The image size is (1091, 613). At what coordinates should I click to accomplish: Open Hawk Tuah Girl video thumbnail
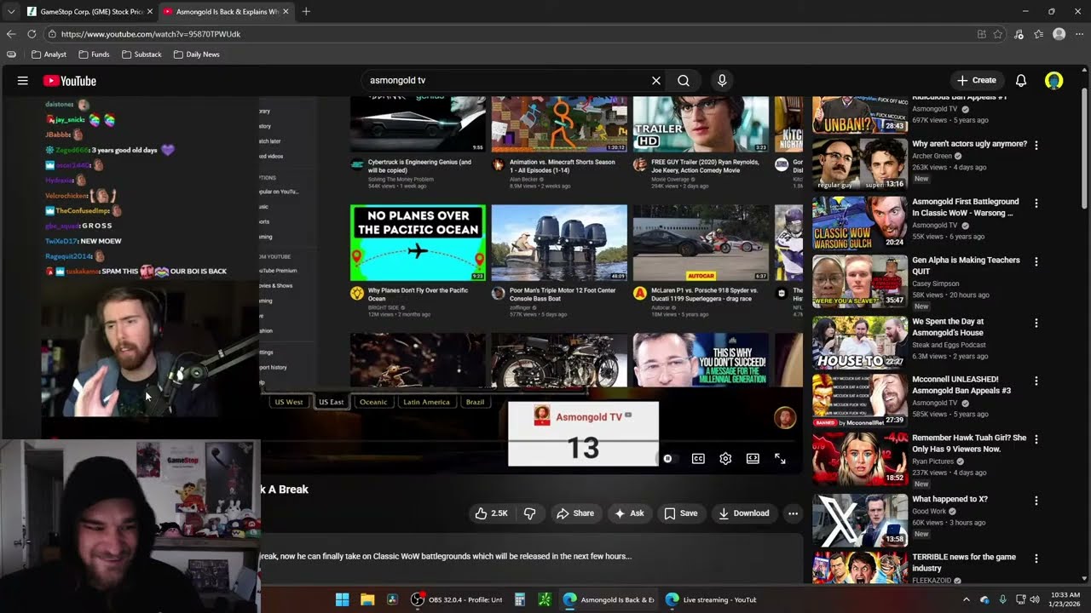(x=859, y=458)
